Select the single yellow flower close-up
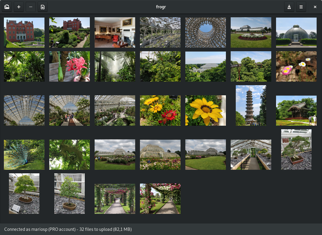 [x=206, y=111]
